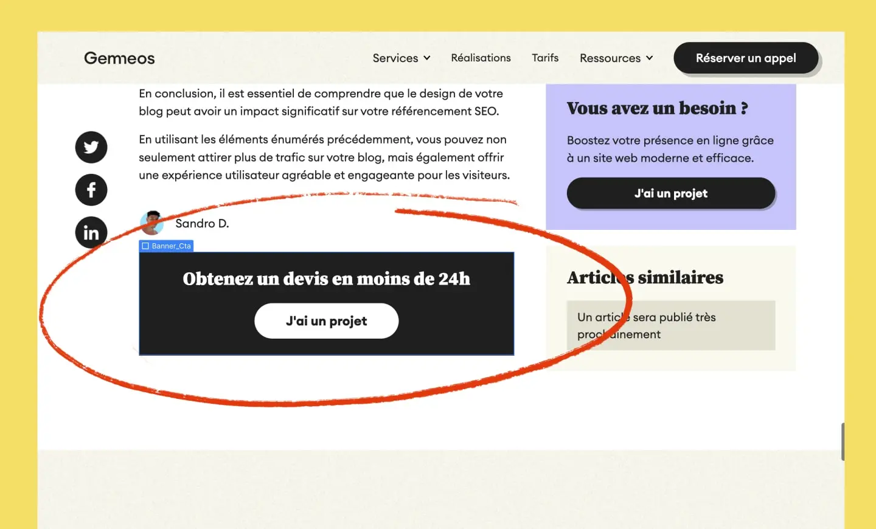Image resolution: width=876 pixels, height=529 pixels.
Task: Select the Banner_Cta element label
Action: point(166,246)
